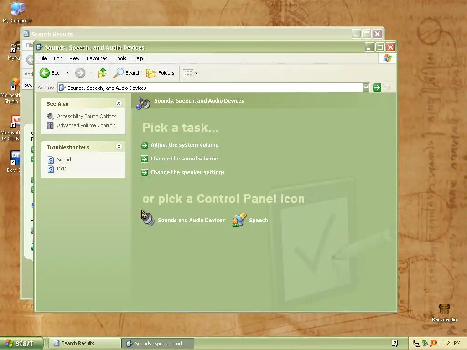Click the Safely Remove Hardware tray icon
This screenshot has width=467, height=350.
click(x=425, y=343)
